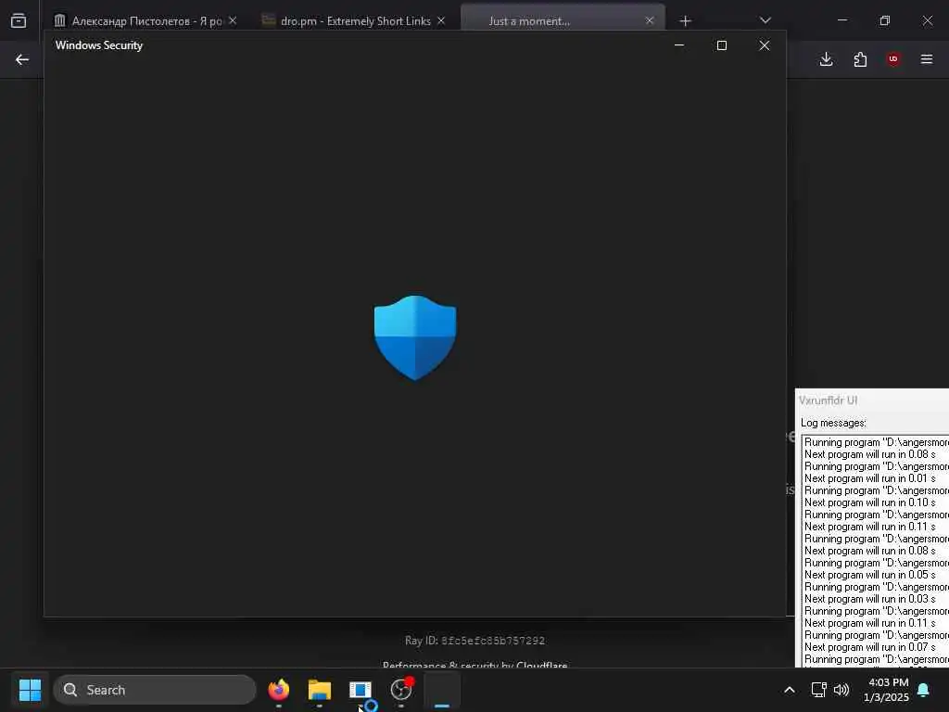Open the Windows Start menu
949x712 pixels.
coord(30,690)
